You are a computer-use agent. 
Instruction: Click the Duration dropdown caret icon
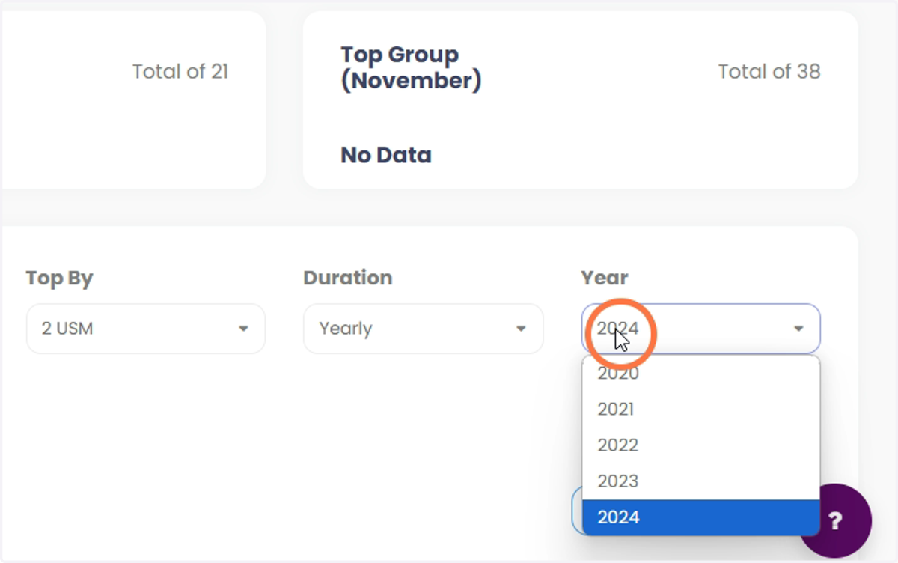pyautogui.click(x=521, y=329)
